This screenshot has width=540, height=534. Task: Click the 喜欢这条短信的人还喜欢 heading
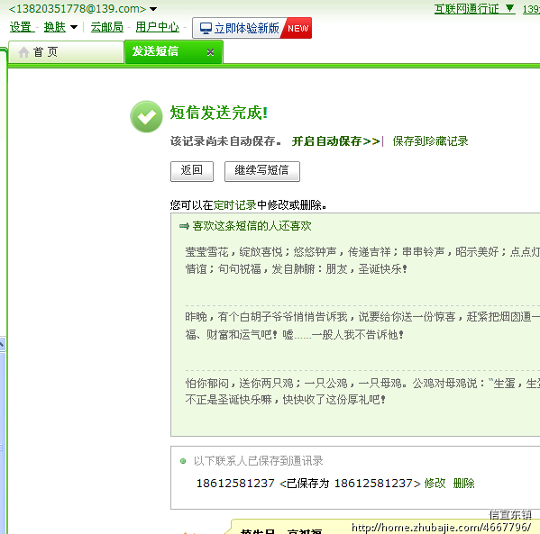(252, 226)
